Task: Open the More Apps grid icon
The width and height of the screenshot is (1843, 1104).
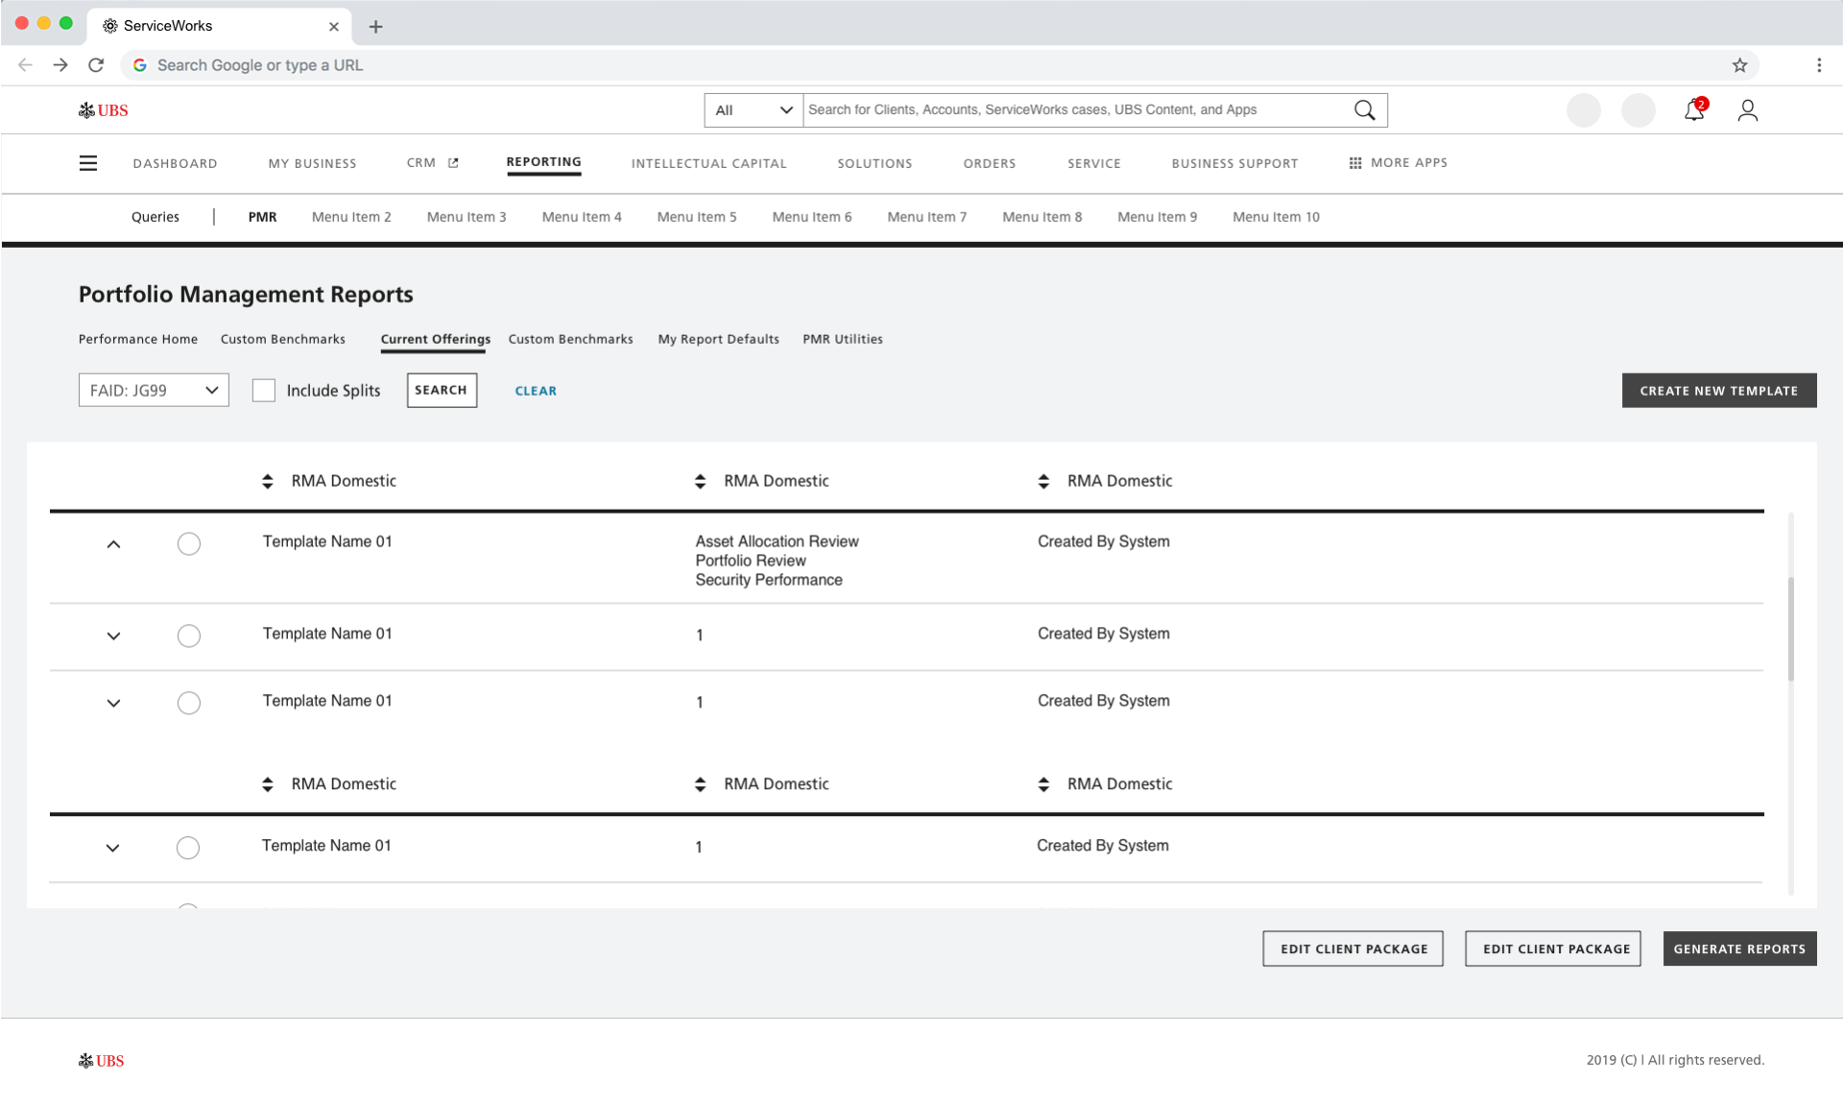Action: coord(1354,163)
